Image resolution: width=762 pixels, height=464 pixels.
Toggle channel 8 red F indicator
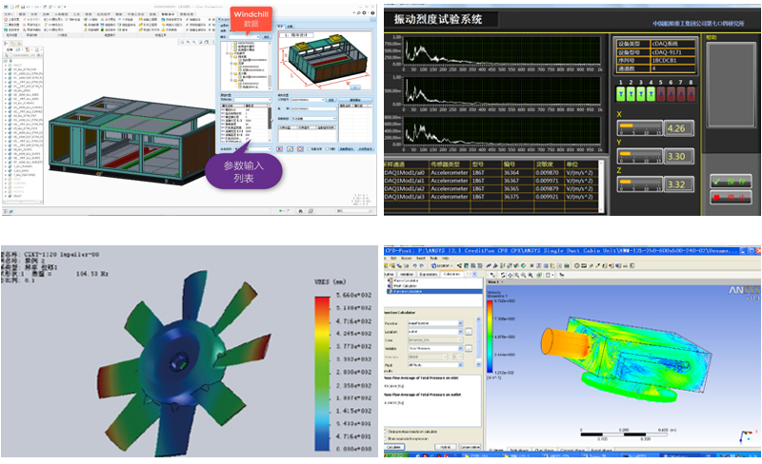pyautogui.click(x=691, y=93)
